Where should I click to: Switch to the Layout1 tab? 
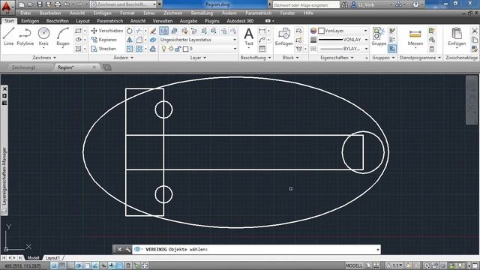pos(52,258)
